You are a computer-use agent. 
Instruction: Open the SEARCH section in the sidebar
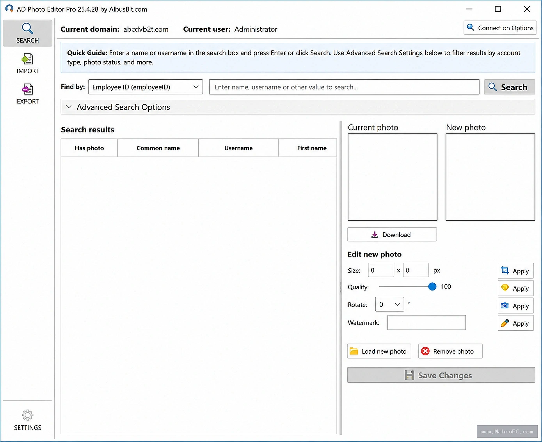27,33
